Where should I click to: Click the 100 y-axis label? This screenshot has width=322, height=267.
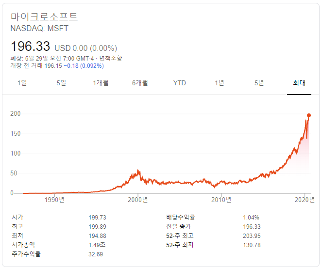16,154
